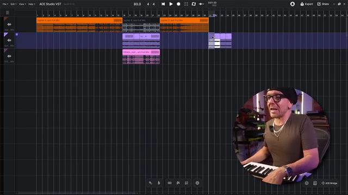Toggle the metronome/snap marker icon

pos(201,4)
